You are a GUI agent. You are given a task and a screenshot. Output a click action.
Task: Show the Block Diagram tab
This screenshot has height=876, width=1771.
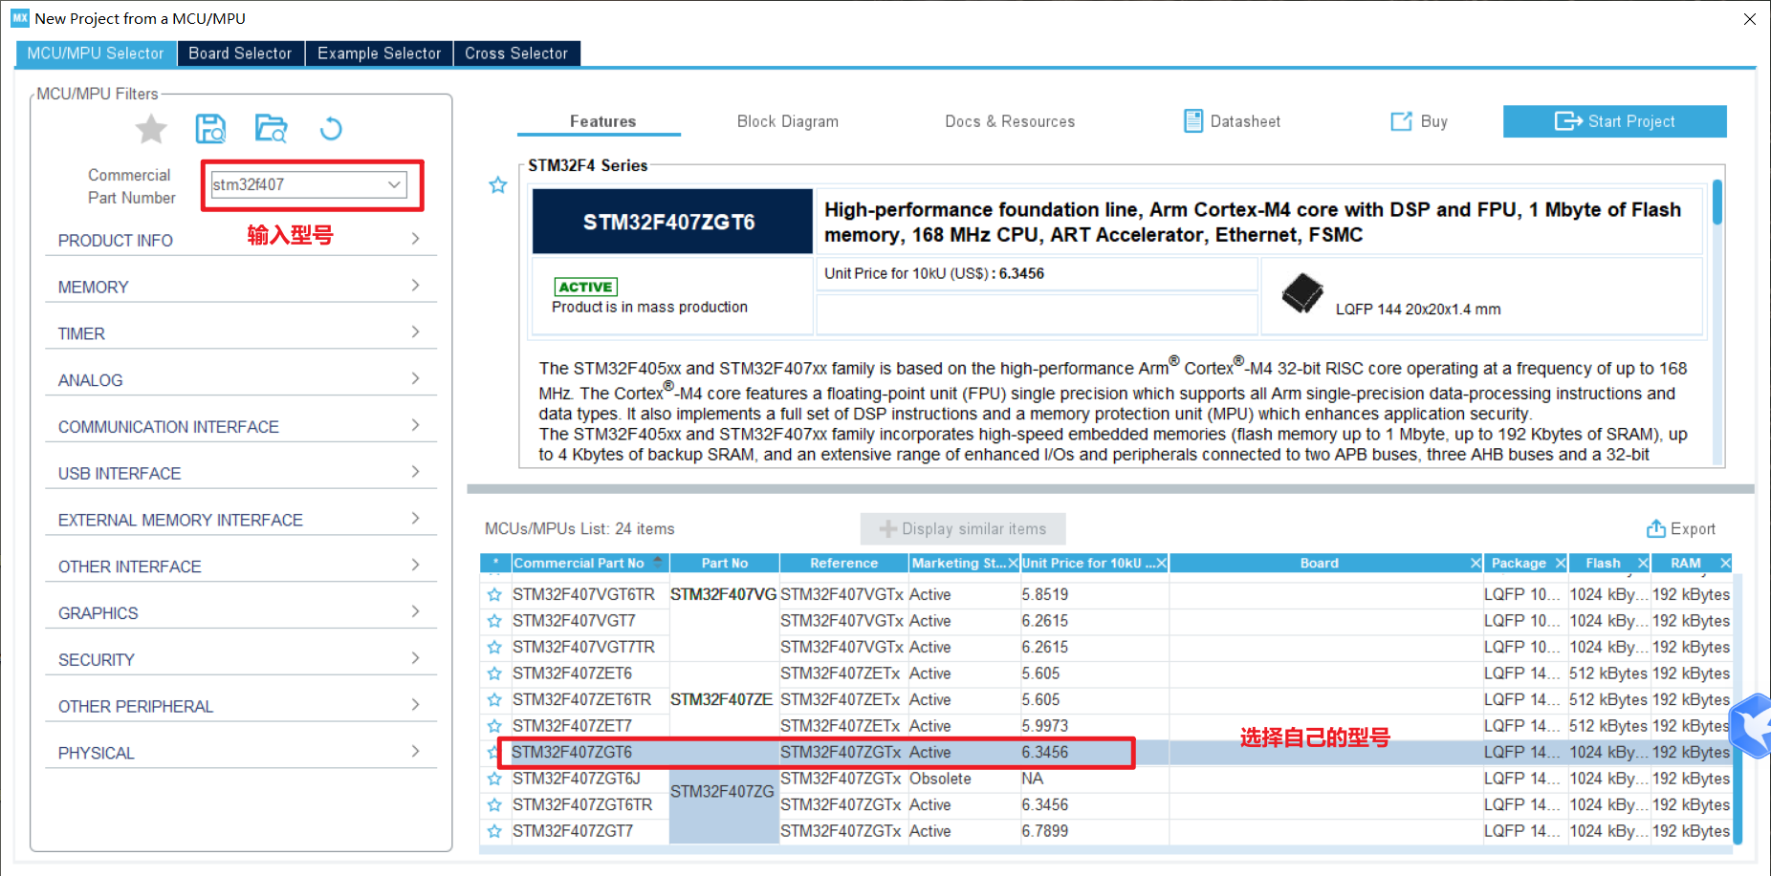pyautogui.click(x=788, y=121)
